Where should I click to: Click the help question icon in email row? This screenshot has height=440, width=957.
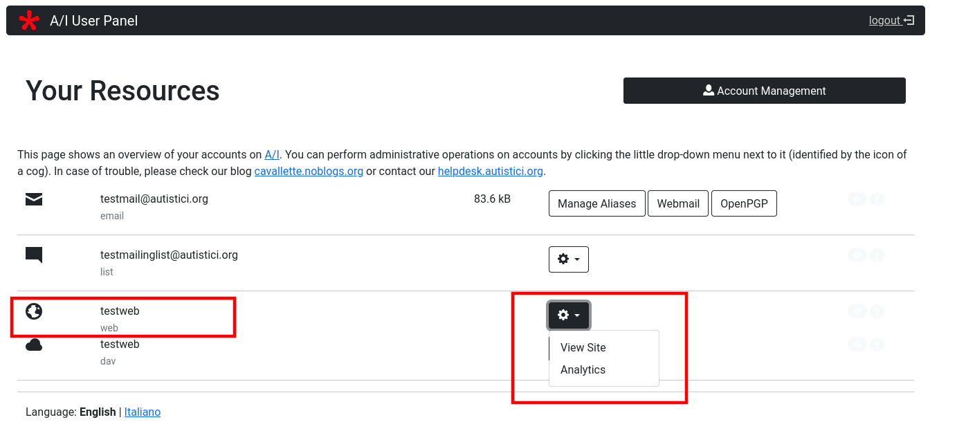(x=877, y=200)
